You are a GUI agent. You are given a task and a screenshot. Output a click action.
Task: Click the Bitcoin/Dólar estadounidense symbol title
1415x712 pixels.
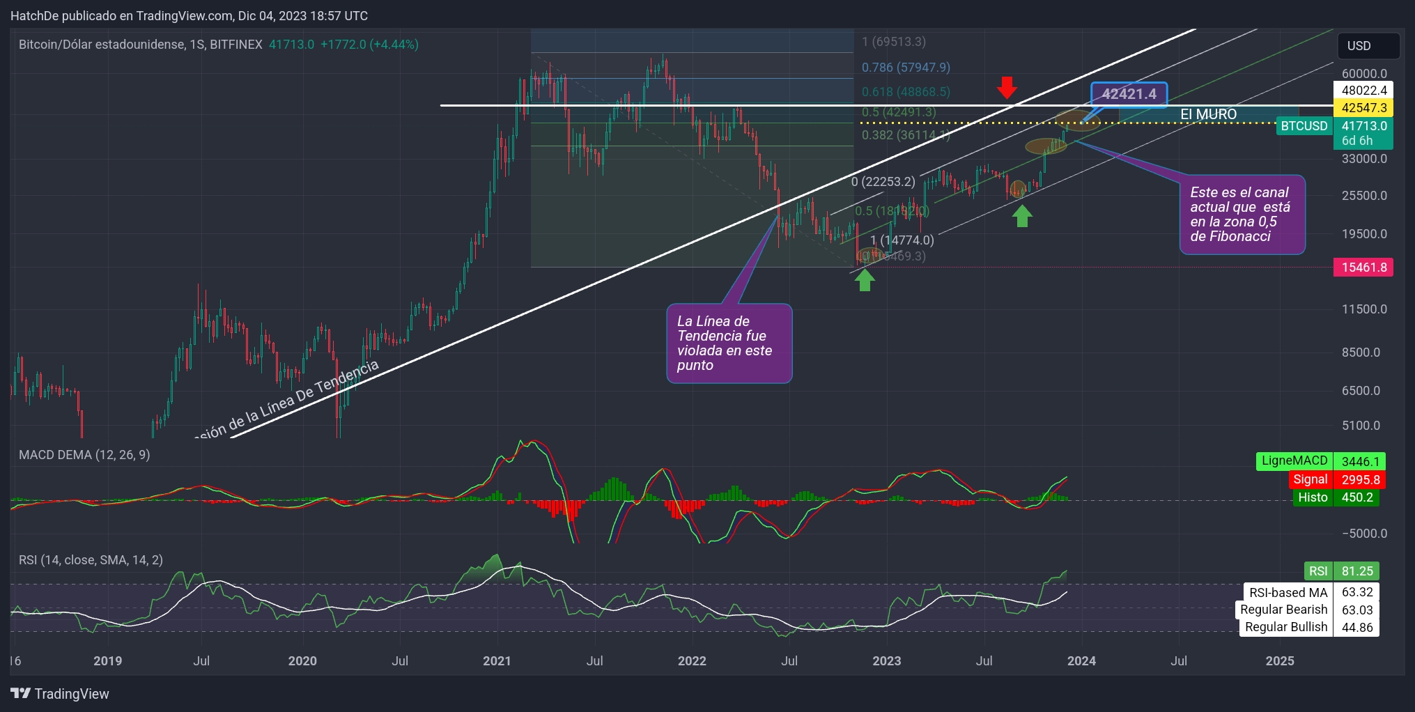pos(140,45)
